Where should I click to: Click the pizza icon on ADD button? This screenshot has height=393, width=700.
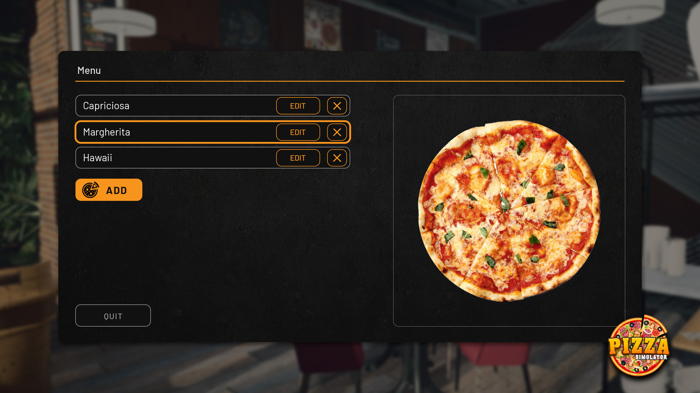coord(90,190)
